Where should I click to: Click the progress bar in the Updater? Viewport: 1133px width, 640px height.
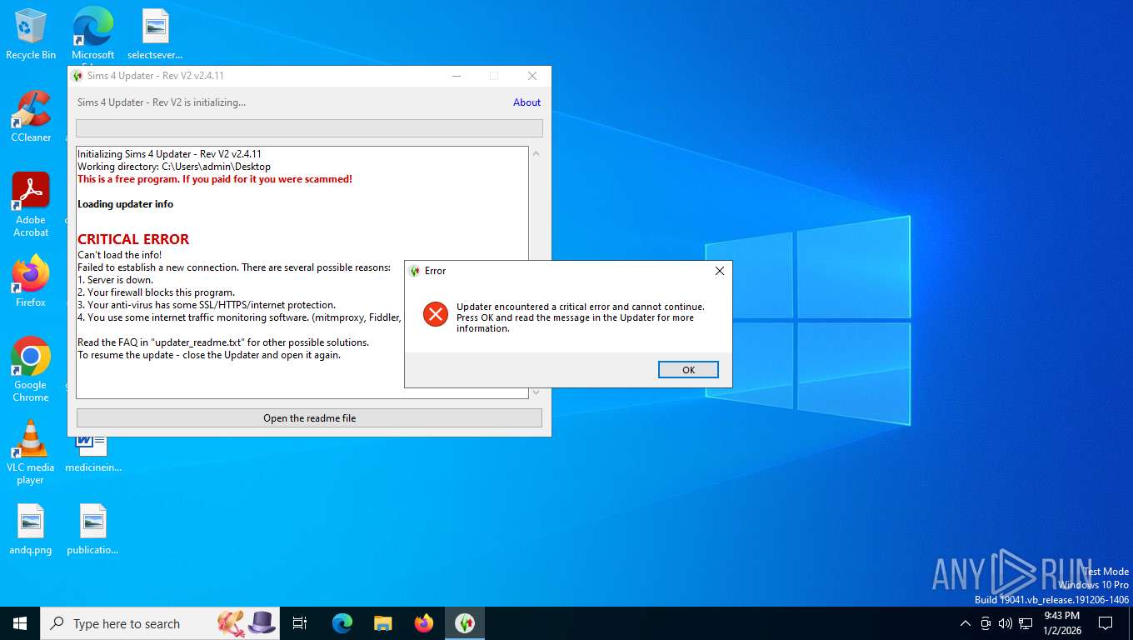[309, 128]
